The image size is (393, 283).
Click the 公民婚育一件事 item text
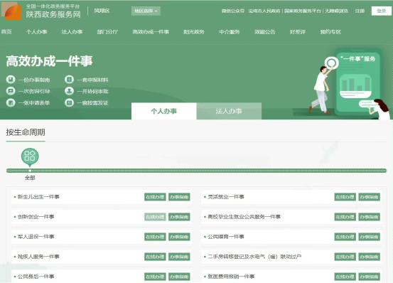226,237
